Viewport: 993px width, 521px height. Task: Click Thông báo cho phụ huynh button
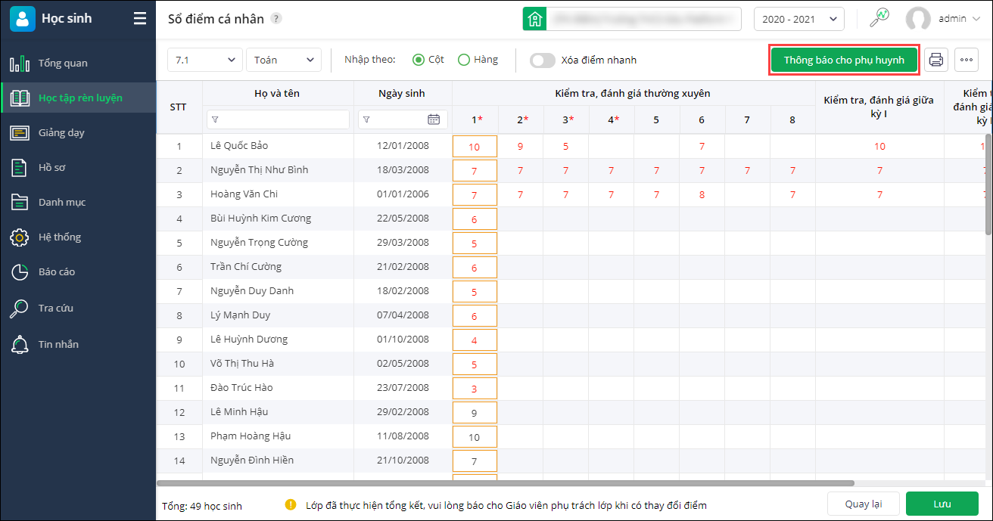pos(844,60)
